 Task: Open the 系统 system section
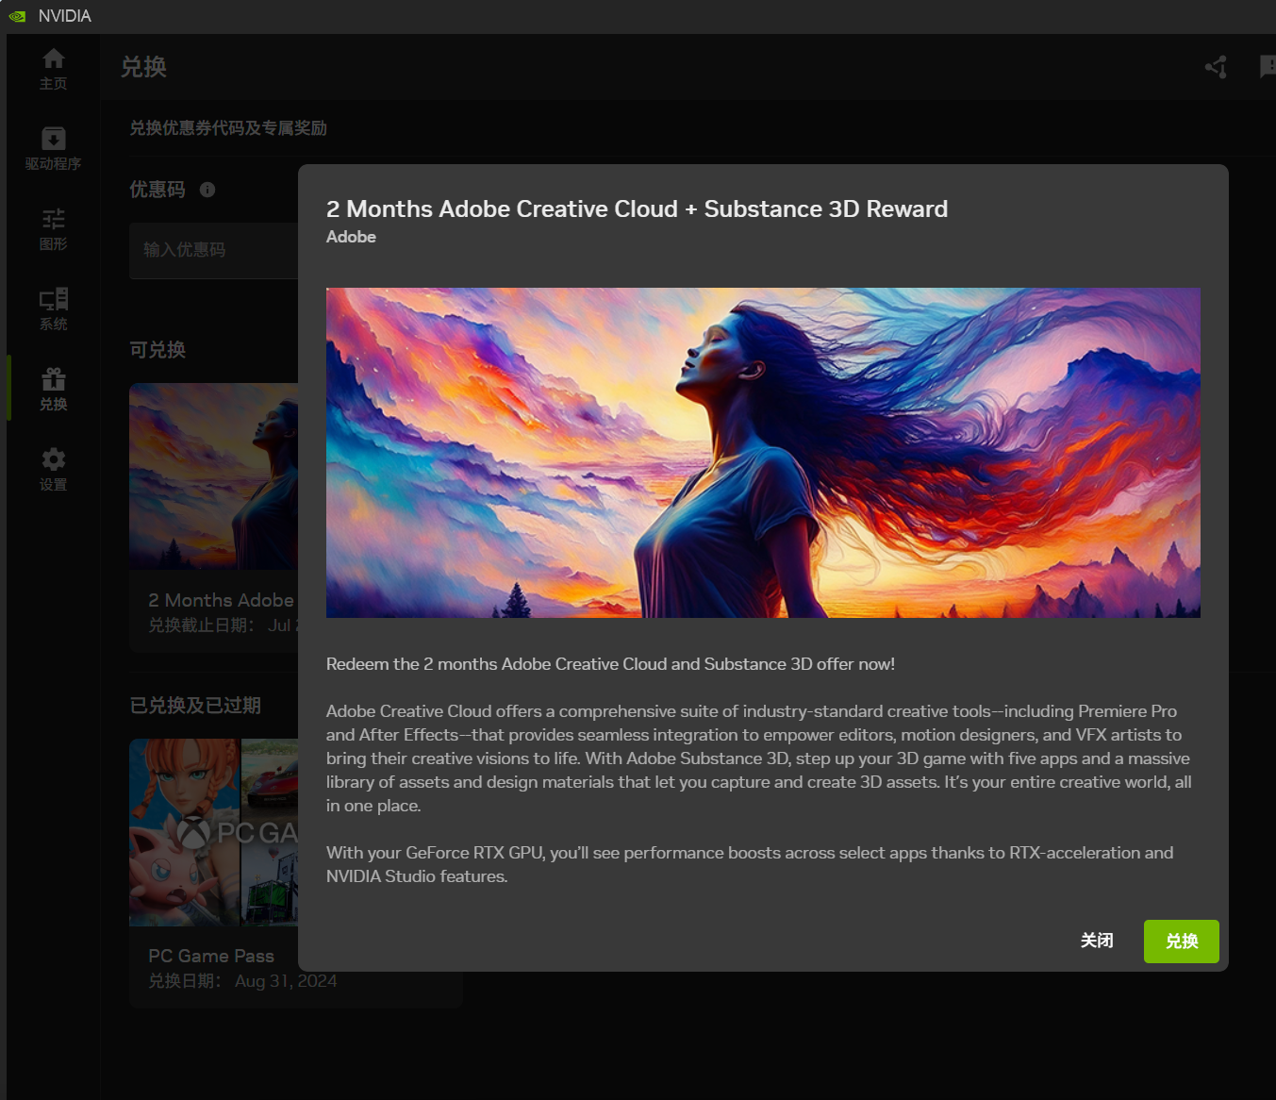pyautogui.click(x=53, y=309)
